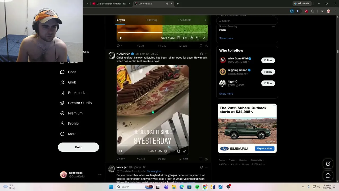
Task: Mute the Chief Keef video volume
Action: click(x=166, y=151)
